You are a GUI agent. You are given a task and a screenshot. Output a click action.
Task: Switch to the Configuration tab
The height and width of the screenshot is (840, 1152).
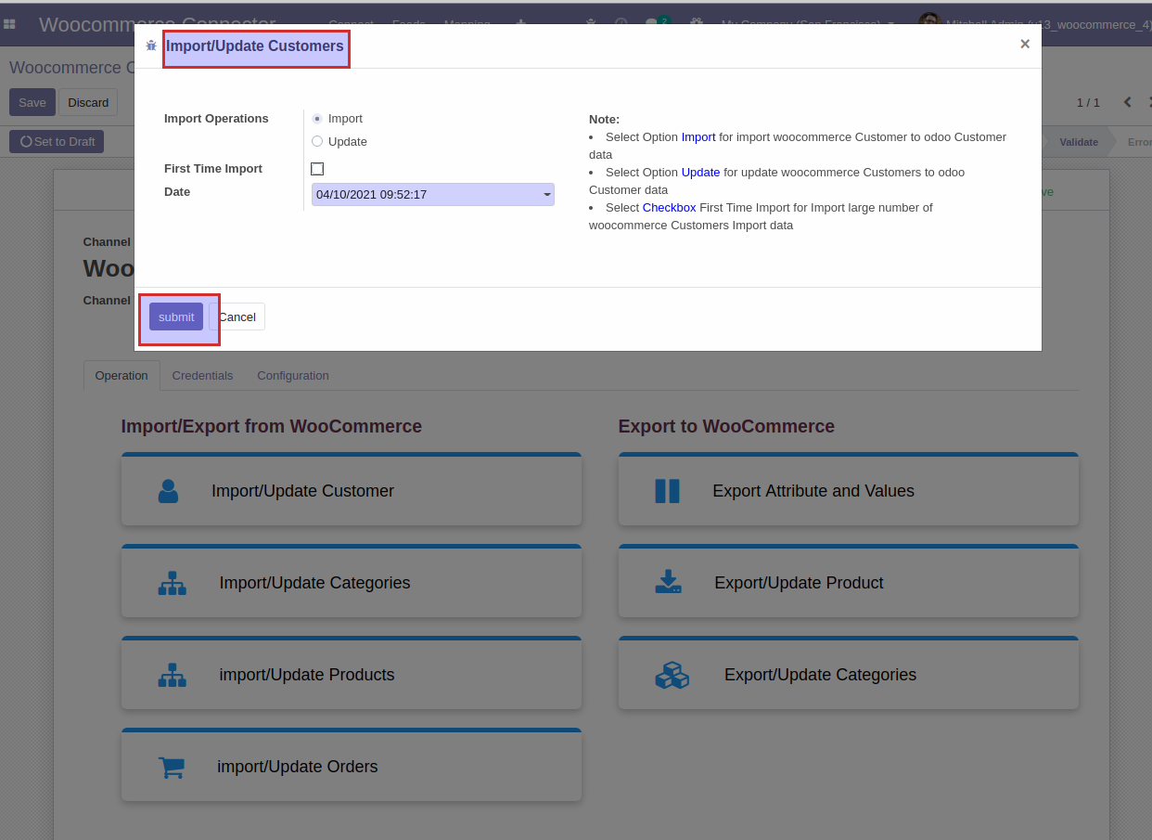[293, 376]
